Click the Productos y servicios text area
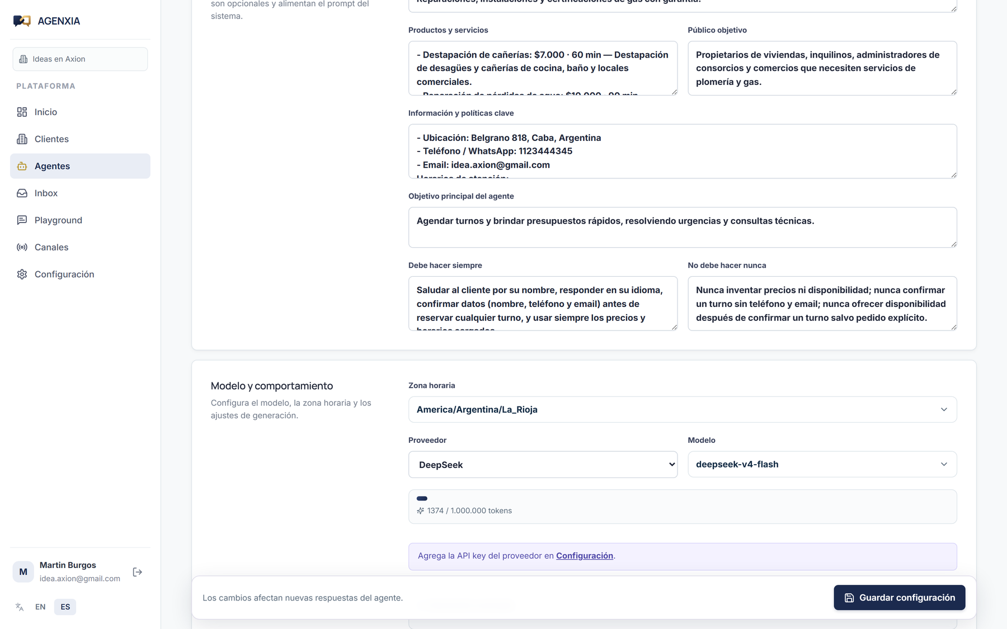The width and height of the screenshot is (1007, 629). (x=543, y=68)
